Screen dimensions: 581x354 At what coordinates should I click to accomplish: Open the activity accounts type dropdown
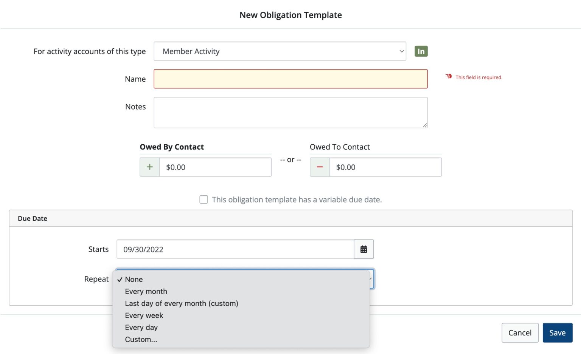tap(280, 51)
